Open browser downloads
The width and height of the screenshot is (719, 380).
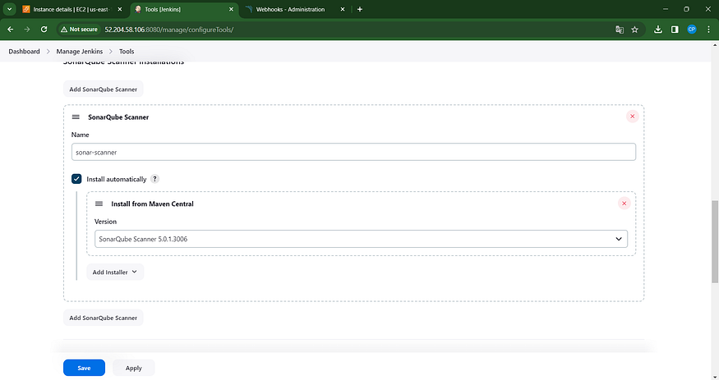click(x=658, y=30)
